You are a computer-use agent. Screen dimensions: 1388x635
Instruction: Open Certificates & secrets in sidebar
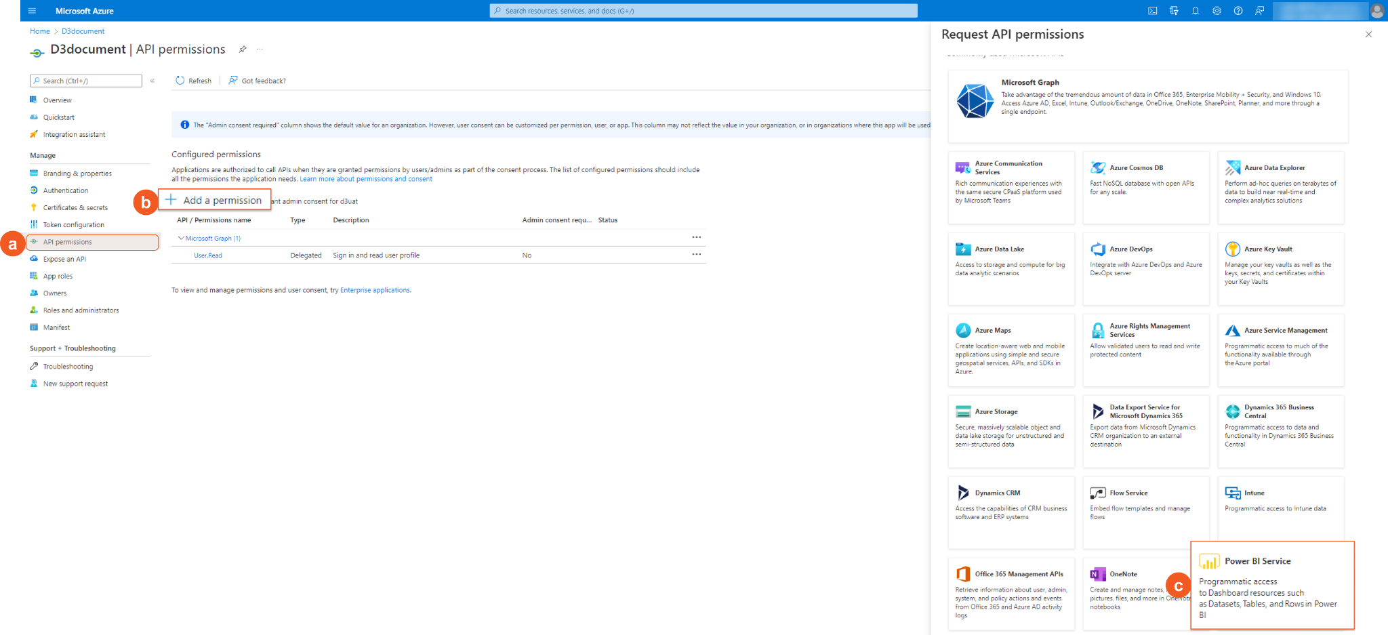click(x=75, y=208)
